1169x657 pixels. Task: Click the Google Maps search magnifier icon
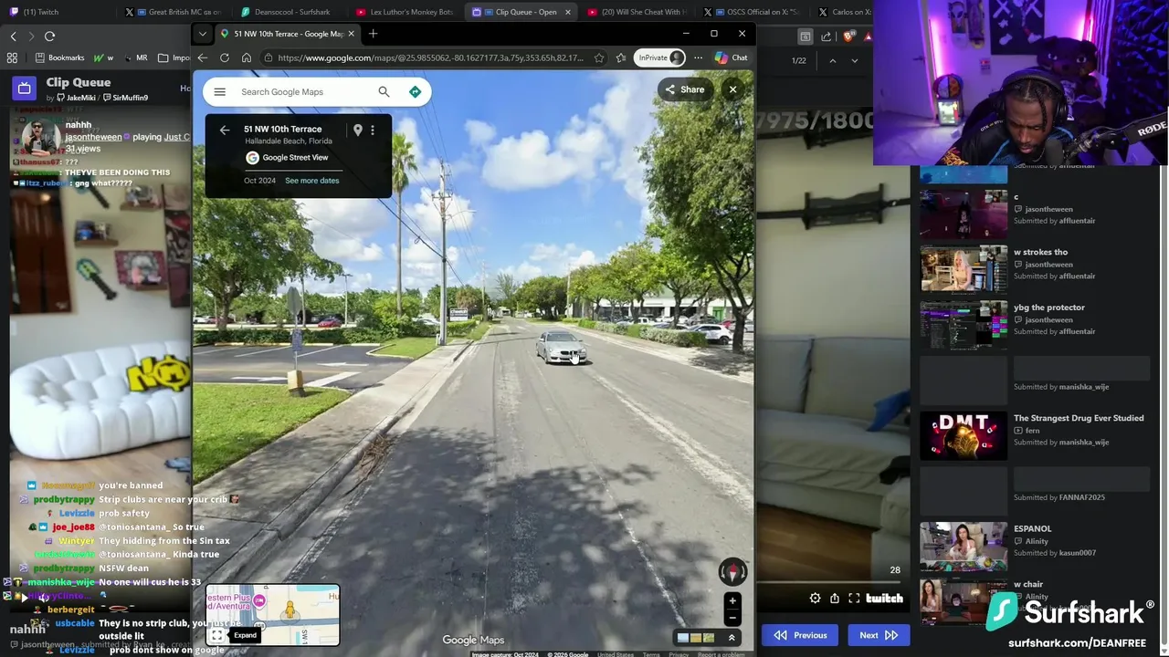tap(384, 92)
